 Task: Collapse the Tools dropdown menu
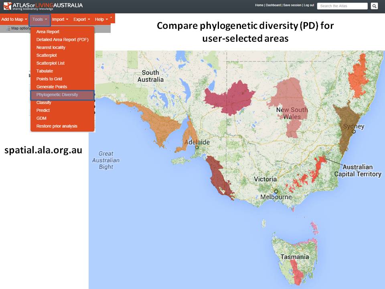click(40, 19)
